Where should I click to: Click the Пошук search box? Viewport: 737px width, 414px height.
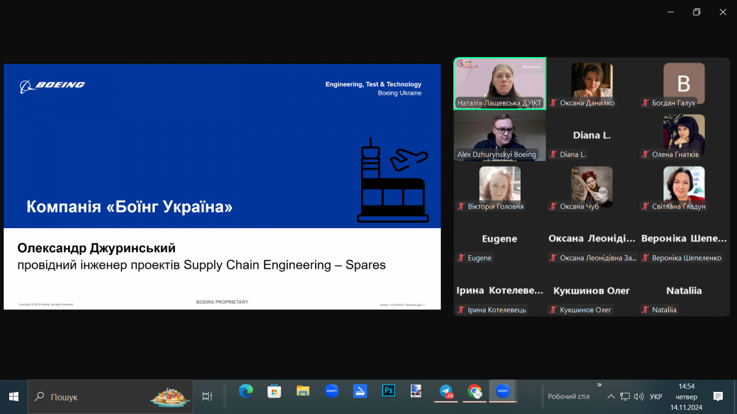(x=111, y=397)
